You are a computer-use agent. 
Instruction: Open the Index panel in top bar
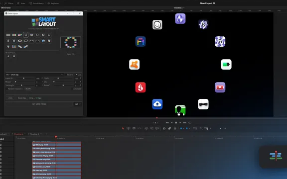[x=21, y=3]
